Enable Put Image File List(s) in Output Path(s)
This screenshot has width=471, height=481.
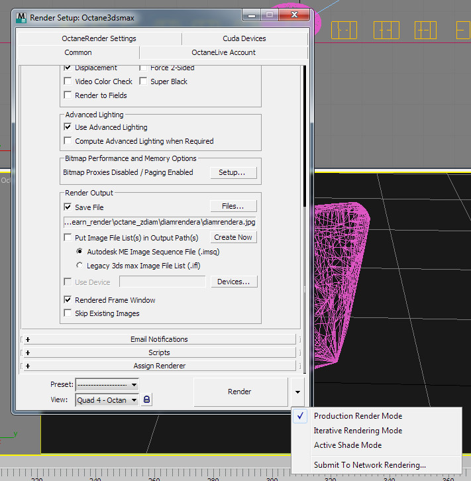click(68, 237)
